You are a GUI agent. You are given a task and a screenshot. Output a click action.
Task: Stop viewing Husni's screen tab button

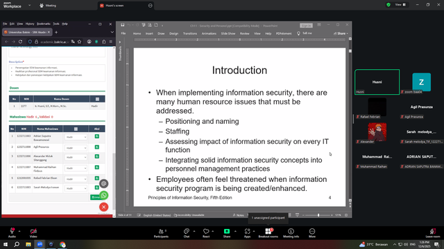[x=150, y=6]
